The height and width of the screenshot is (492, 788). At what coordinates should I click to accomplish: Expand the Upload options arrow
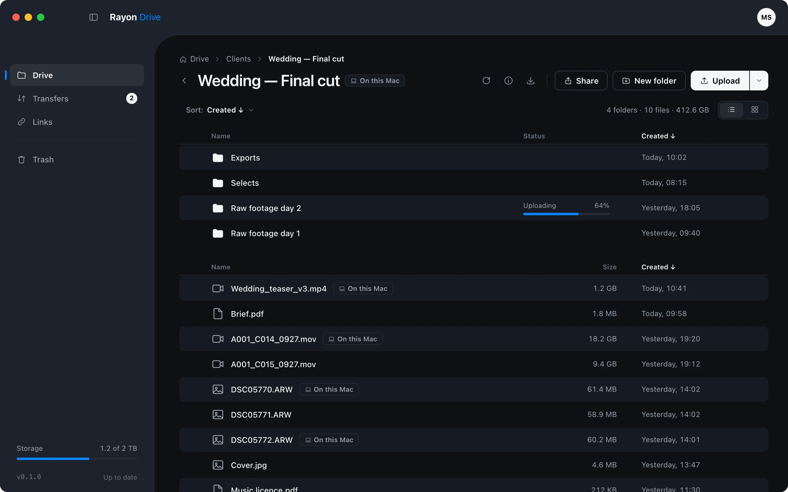(x=759, y=81)
